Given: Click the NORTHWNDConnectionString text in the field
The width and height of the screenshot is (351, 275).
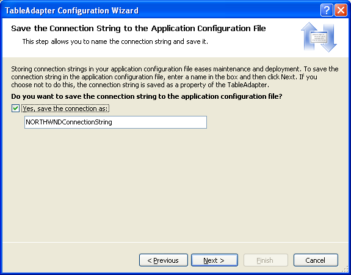Looking at the screenshot, I should tap(69, 122).
